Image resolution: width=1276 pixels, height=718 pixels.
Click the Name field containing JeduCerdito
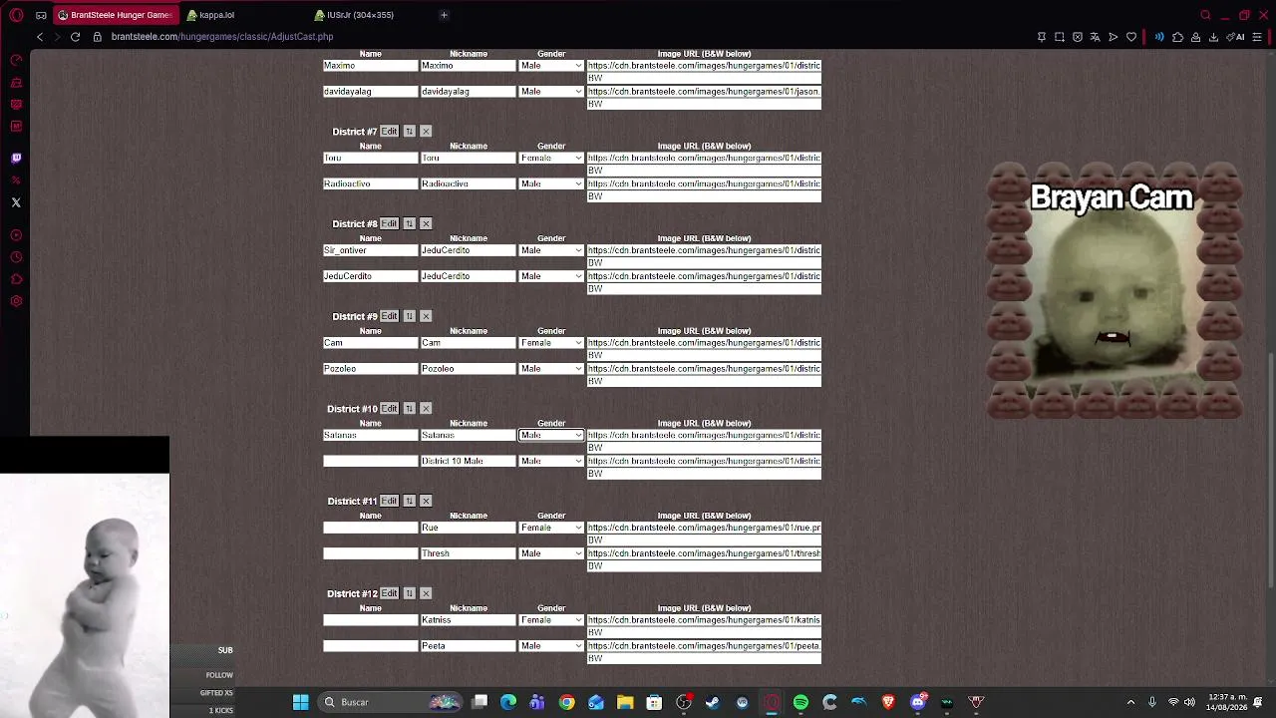pos(370,276)
